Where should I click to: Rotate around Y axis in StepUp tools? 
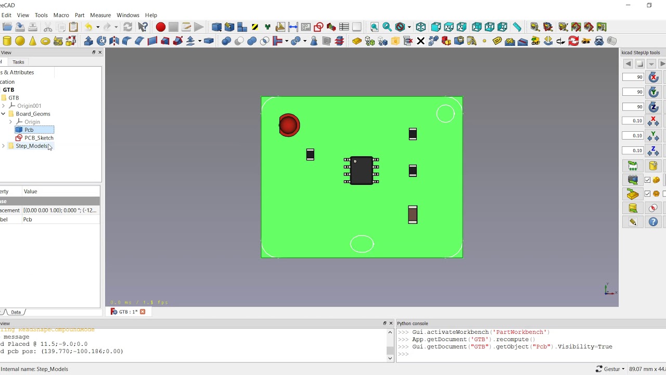tap(654, 92)
